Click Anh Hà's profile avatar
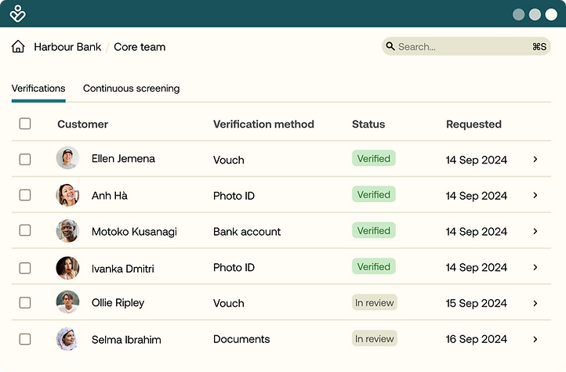 [x=67, y=195]
